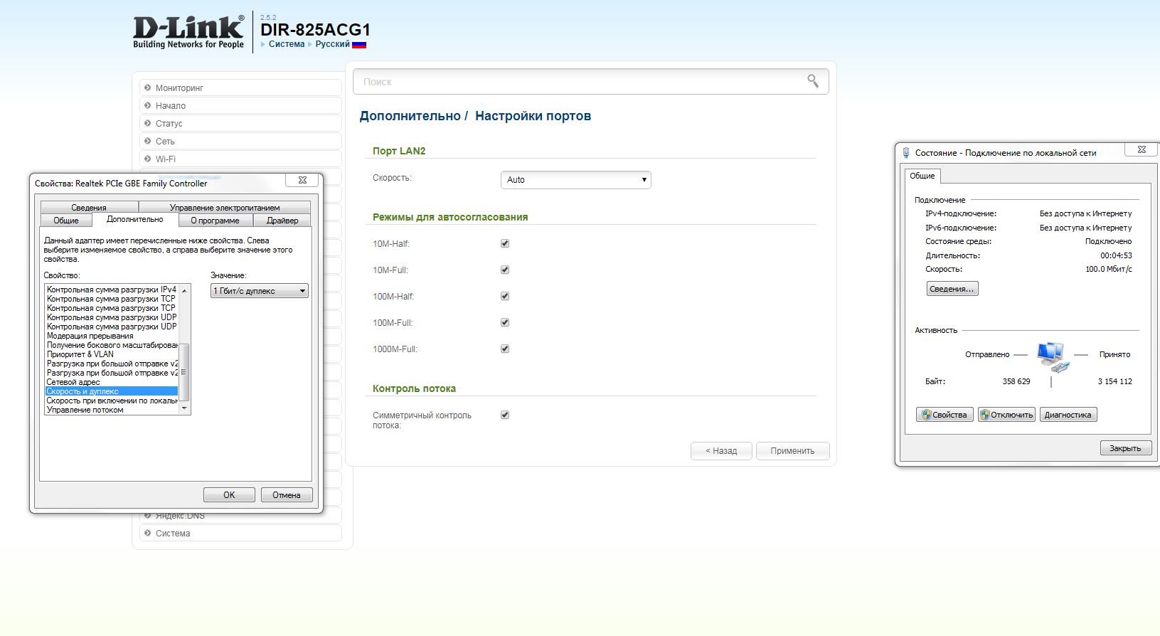Toggle the 1000M-Full mode checkbox
The width and height of the screenshot is (1160, 636).
pos(505,349)
